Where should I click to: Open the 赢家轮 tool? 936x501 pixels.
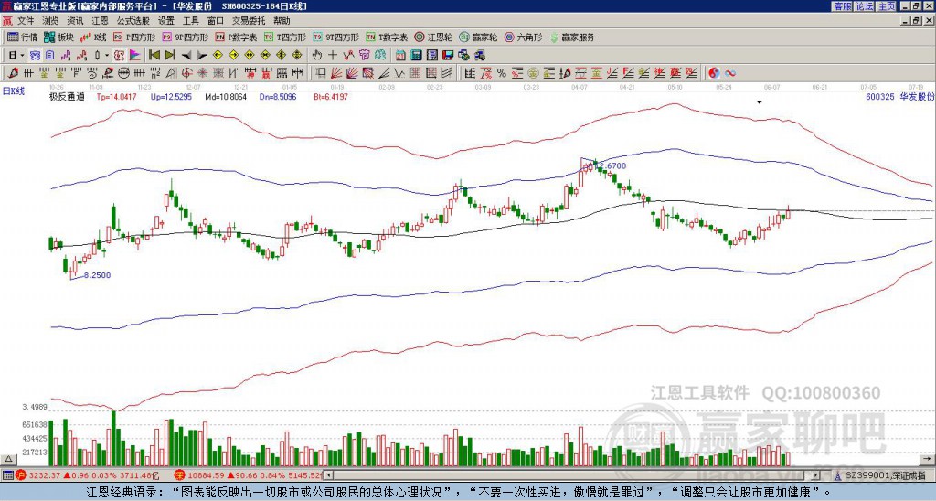(x=478, y=37)
